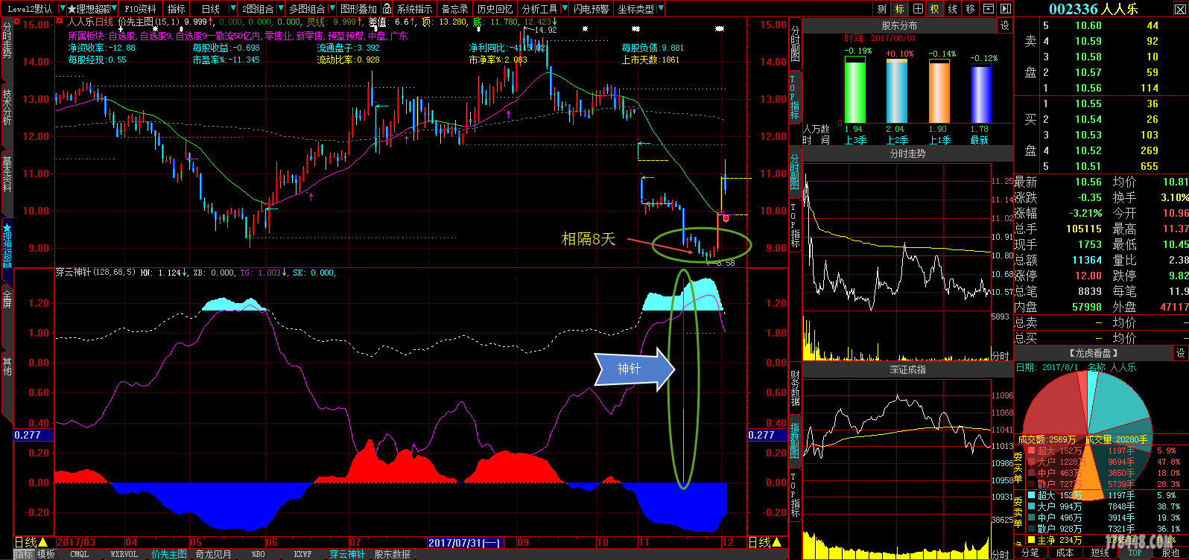This screenshot has height=560, width=1189.
Task: Select the 奇龙见月 indicator tab
Action: tap(214, 554)
